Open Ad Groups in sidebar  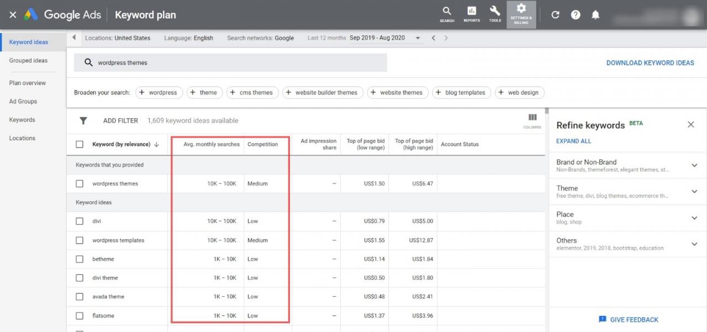click(23, 101)
